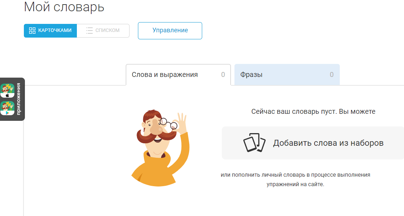404x216 pixels.
Task: Click the Слова и выражения zero counter
Action: 223,74
